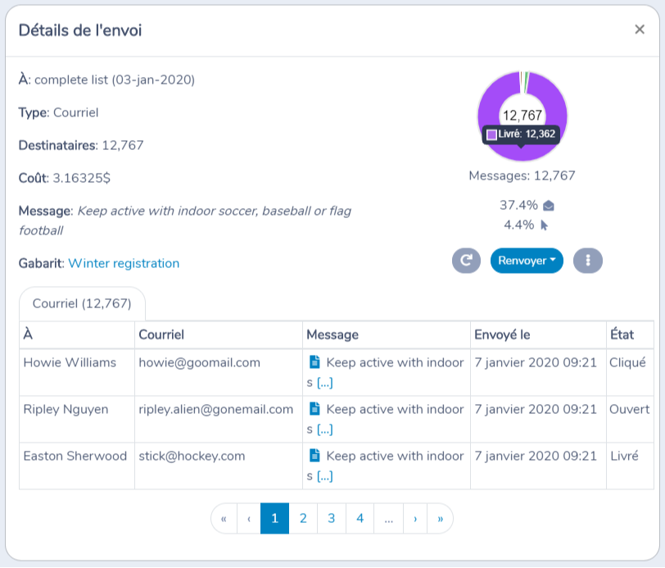Viewport: 665px width, 568px height.
Task: Click the pagination ellipsis
Action: [388, 518]
